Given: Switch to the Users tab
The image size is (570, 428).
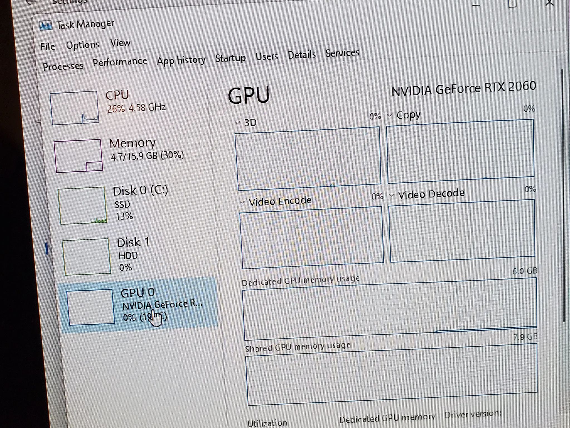Looking at the screenshot, I should point(267,56).
